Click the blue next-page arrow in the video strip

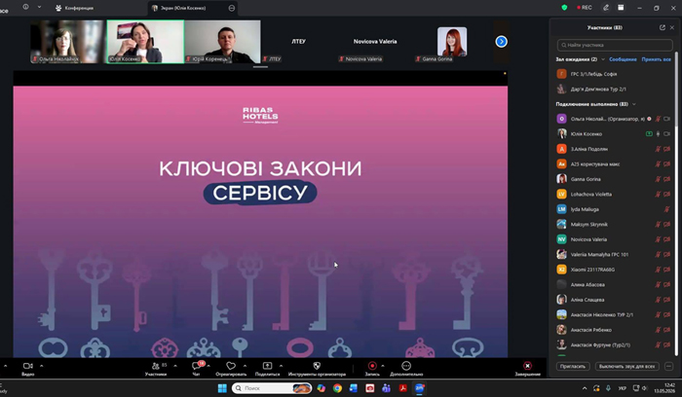[502, 41]
